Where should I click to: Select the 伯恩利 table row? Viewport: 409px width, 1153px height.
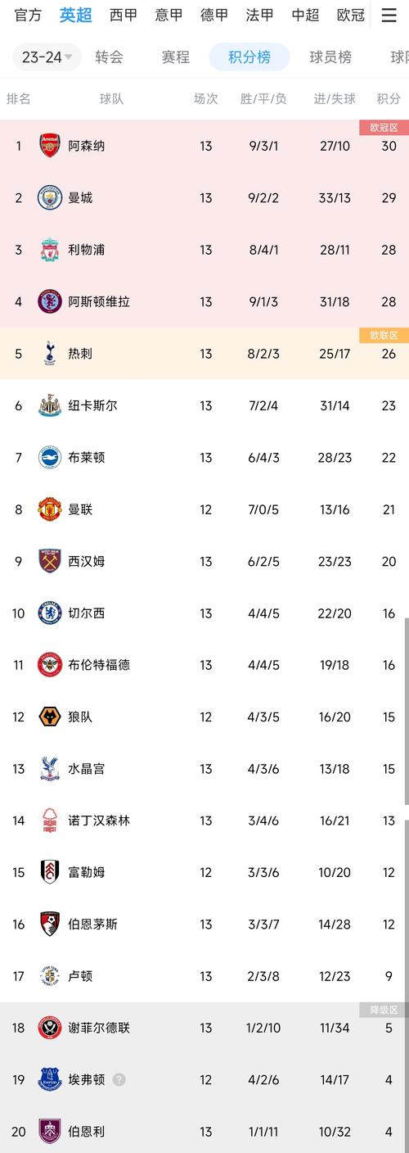pyautogui.click(x=204, y=1131)
